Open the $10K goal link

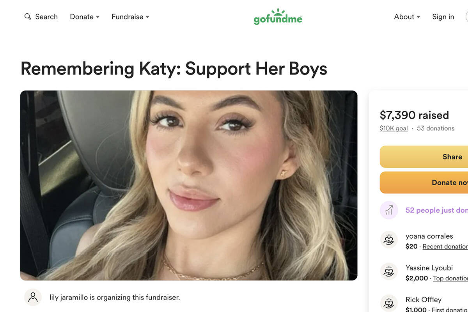tap(394, 128)
